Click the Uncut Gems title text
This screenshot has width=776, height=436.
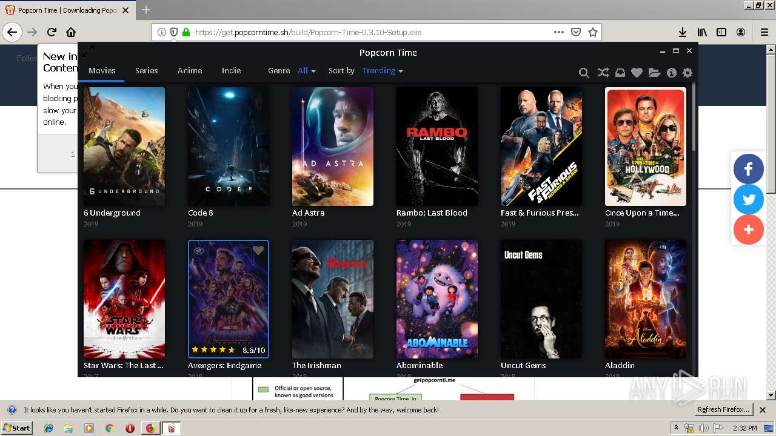523,365
